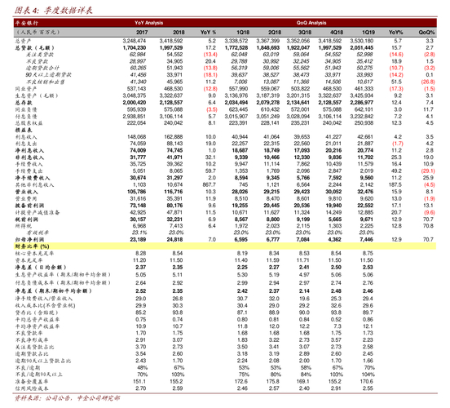Click the '867.7' YoY % value
450x408 pixels.
pos(209,184)
